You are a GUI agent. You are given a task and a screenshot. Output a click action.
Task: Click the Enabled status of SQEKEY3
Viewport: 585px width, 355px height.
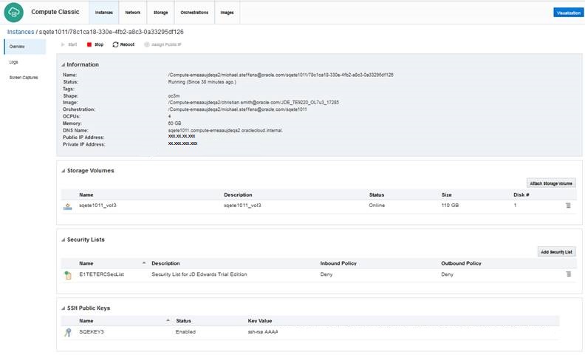185,332
